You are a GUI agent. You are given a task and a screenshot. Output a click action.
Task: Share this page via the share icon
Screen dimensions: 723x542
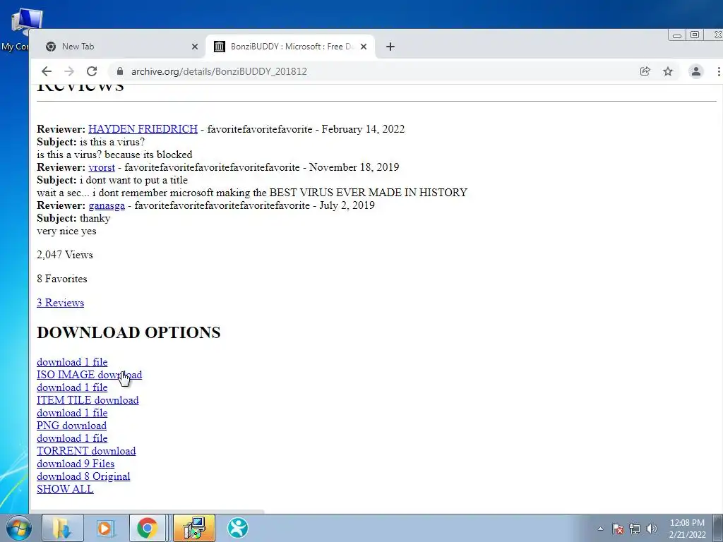click(x=645, y=71)
